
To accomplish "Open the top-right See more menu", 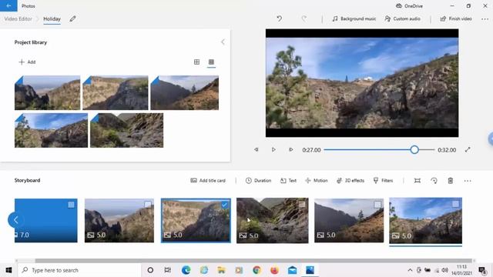I will tap(485, 18).
